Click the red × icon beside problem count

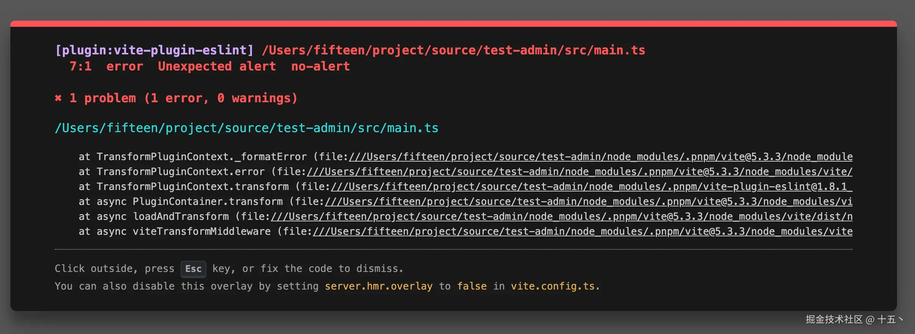(58, 98)
